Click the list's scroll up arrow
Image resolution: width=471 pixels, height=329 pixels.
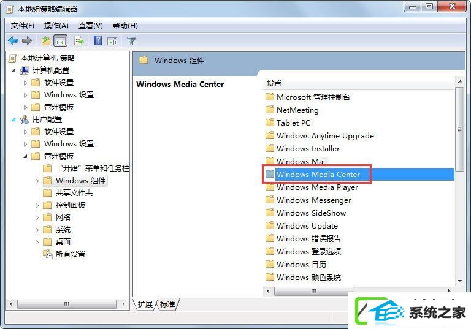pos(459,81)
